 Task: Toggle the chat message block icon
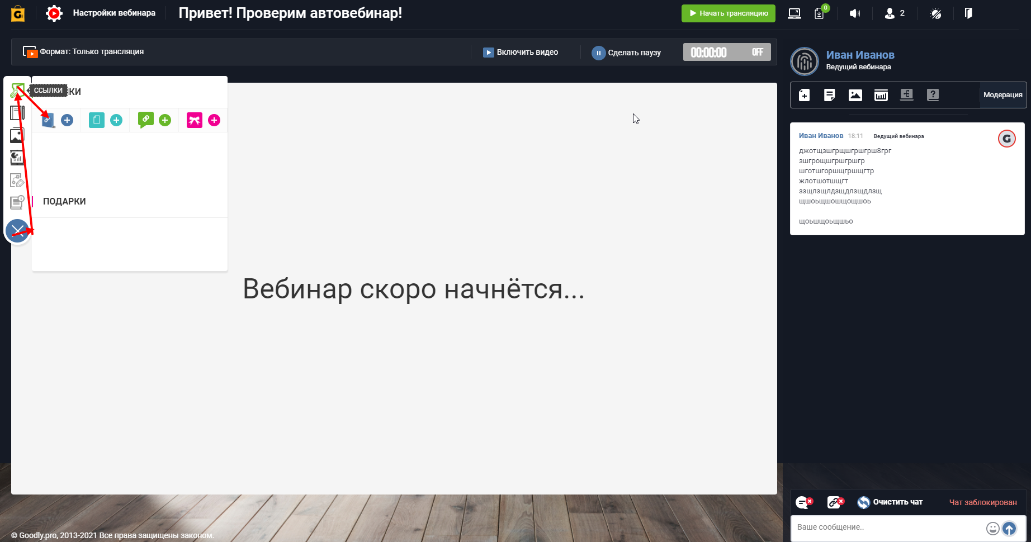coord(804,502)
